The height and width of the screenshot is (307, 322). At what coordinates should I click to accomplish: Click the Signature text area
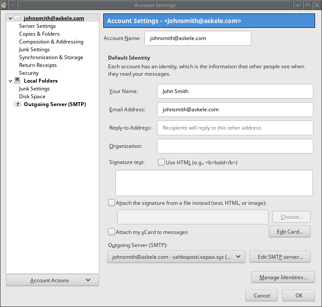pos(214,183)
